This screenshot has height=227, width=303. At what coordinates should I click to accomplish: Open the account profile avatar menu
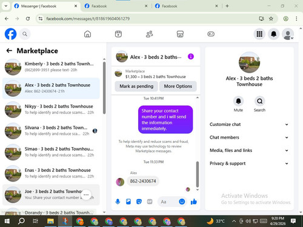[288, 34]
